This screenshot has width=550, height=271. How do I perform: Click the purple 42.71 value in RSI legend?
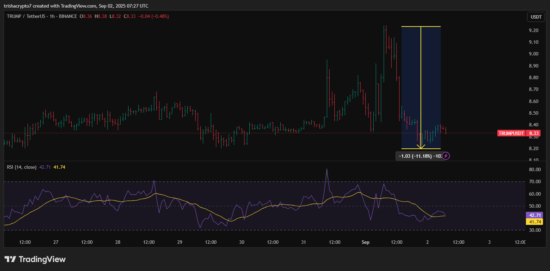(45, 167)
